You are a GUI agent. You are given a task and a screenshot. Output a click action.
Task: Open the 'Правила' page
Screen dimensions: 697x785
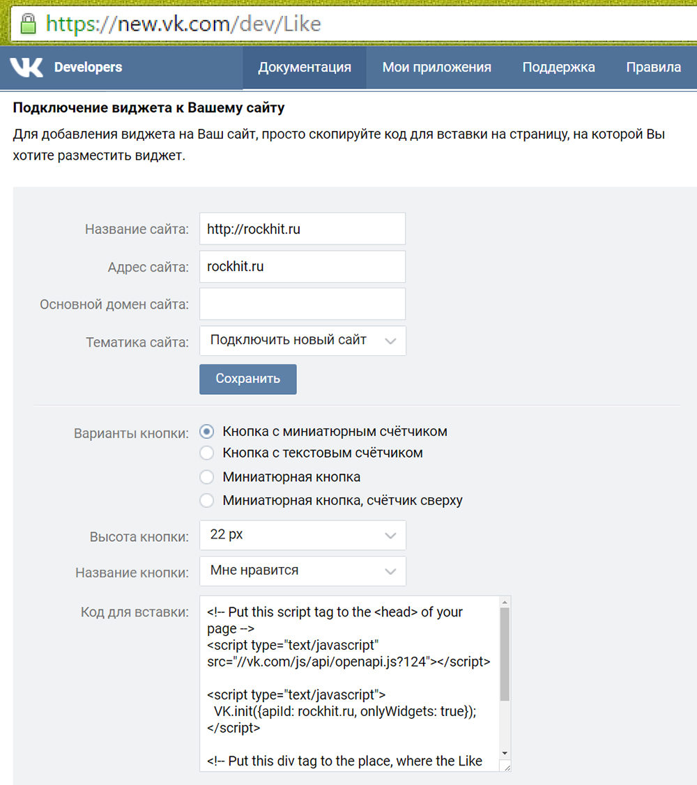[653, 67]
